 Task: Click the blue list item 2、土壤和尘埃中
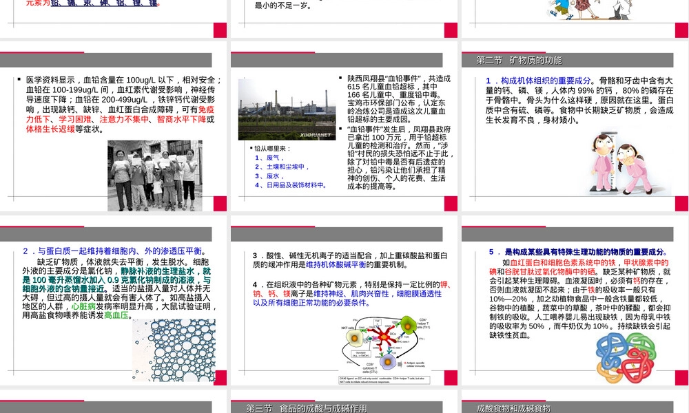282,167
